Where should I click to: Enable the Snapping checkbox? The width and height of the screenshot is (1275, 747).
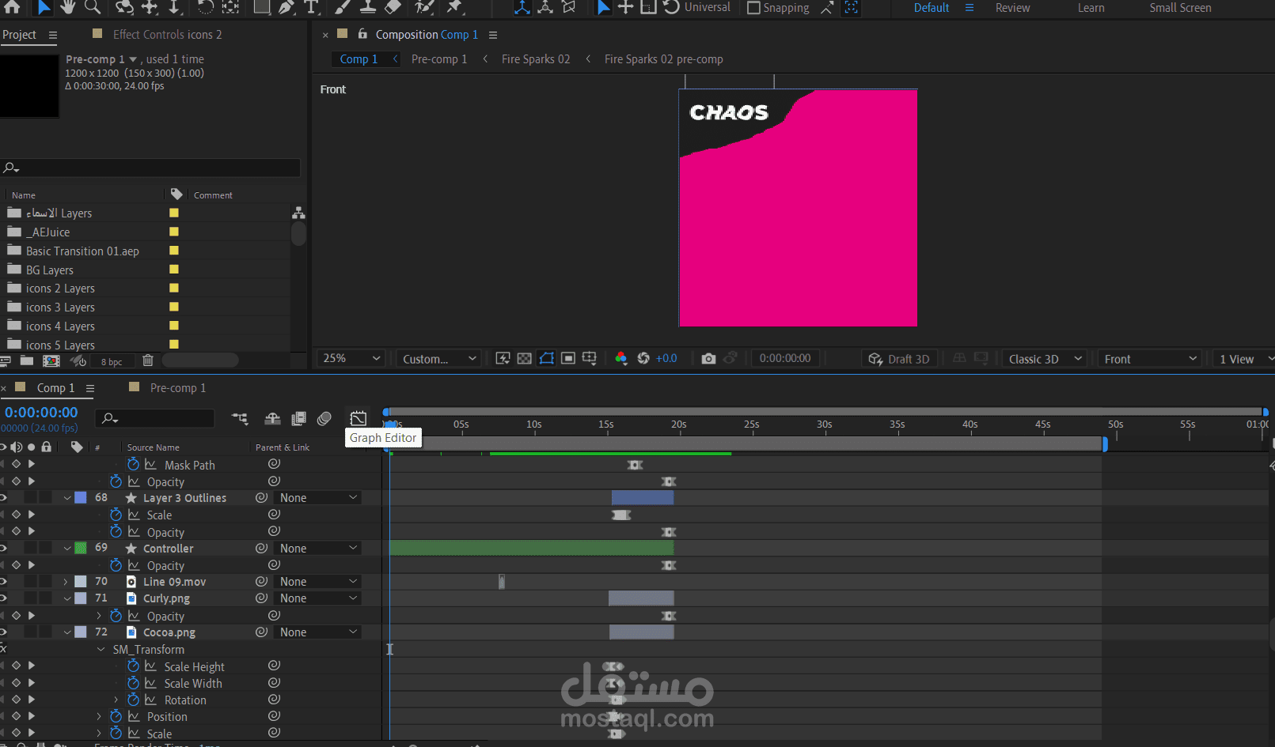pyautogui.click(x=753, y=8)
